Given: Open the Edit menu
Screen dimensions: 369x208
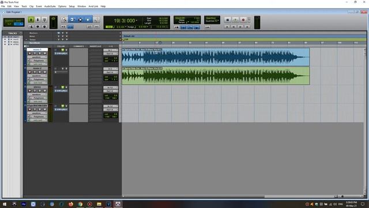Looking at the screenshot, I should click(x=9, y=6).
